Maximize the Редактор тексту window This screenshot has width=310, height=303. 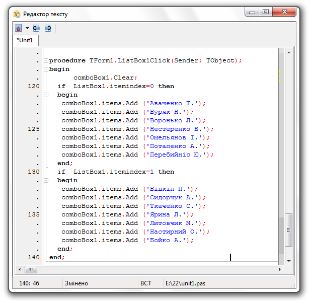(266, 12)
